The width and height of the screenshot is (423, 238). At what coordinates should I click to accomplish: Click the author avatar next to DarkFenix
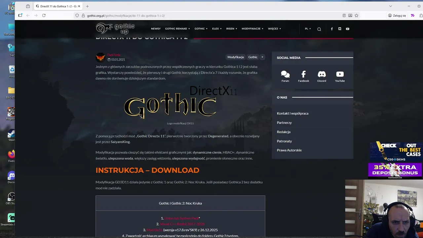[100, 58]
